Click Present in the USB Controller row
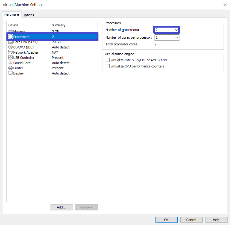The height and width of the screenshot is (225, 230). [58, 58]
